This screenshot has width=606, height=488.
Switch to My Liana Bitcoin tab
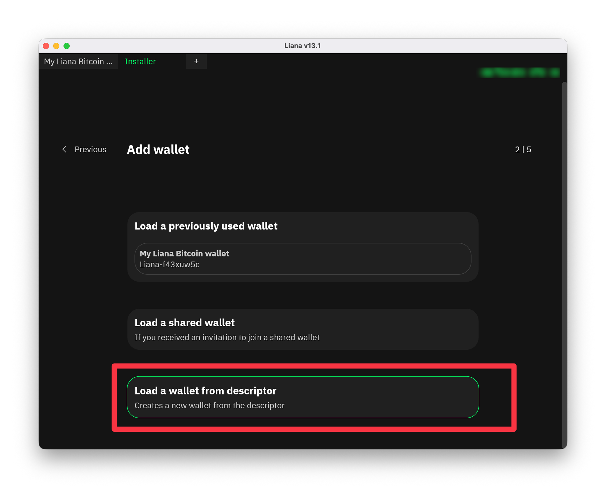78,61
